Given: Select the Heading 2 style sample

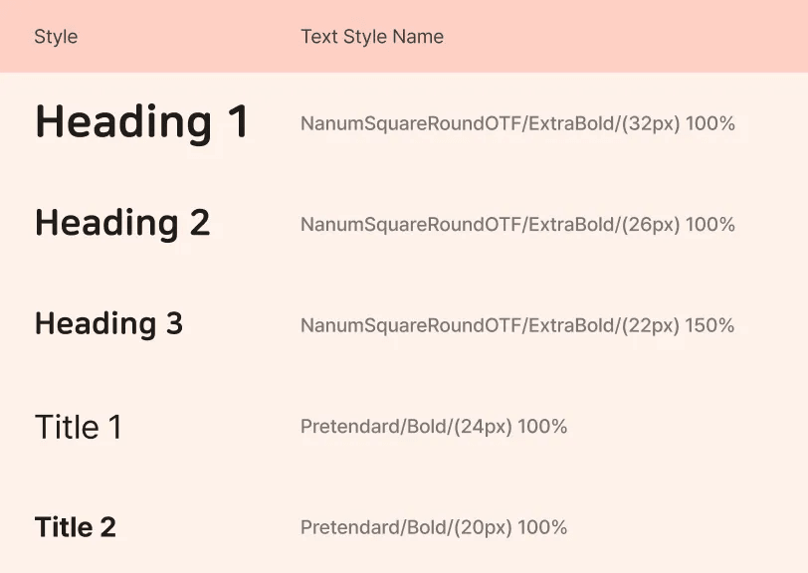Looking at the screenshot, I should (122, 223).
